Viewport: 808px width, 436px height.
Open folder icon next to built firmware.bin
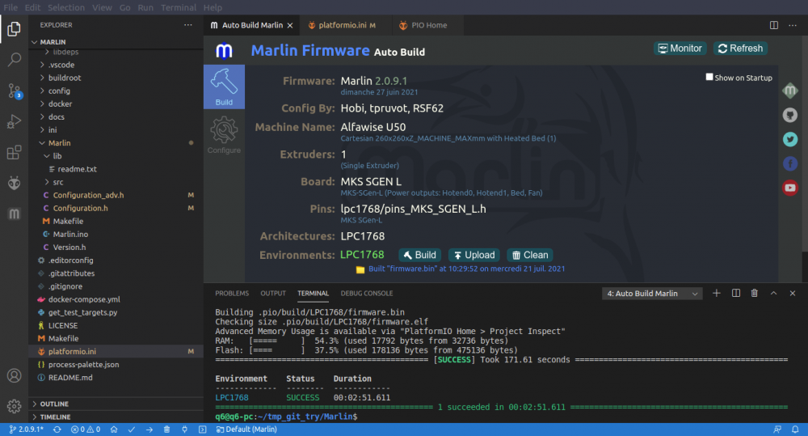tap(360, 269)
